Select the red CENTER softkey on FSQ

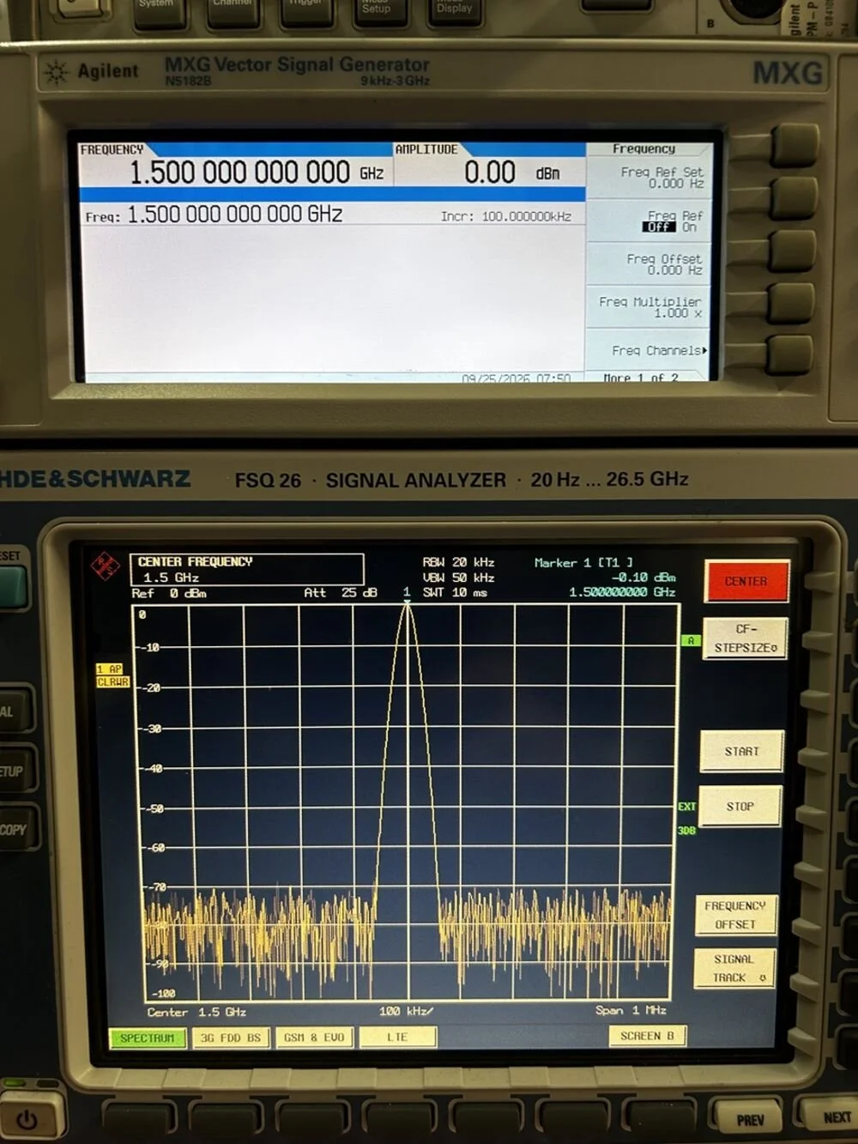point(746,581)
